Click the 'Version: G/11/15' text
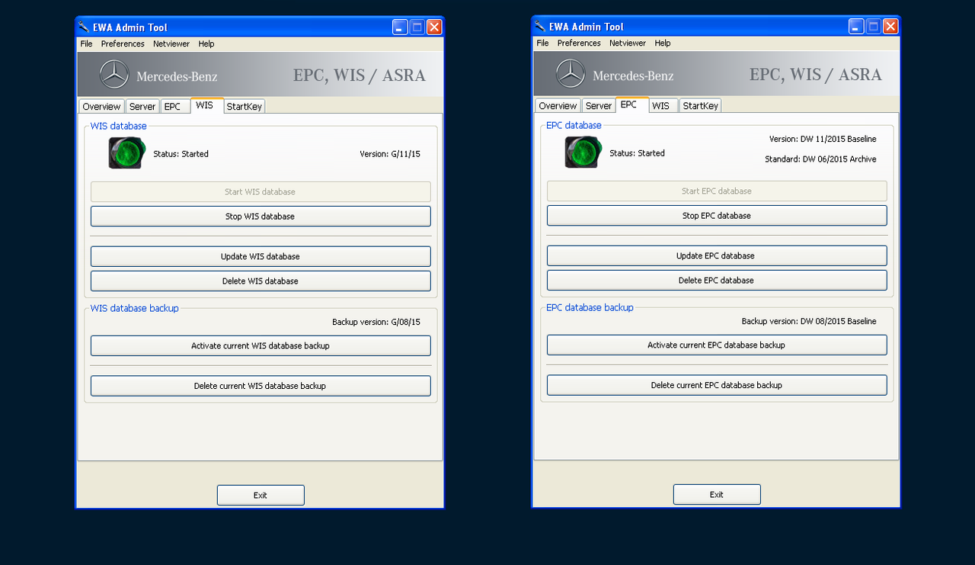This screenshot has height=565, width=975. (390, 154)
